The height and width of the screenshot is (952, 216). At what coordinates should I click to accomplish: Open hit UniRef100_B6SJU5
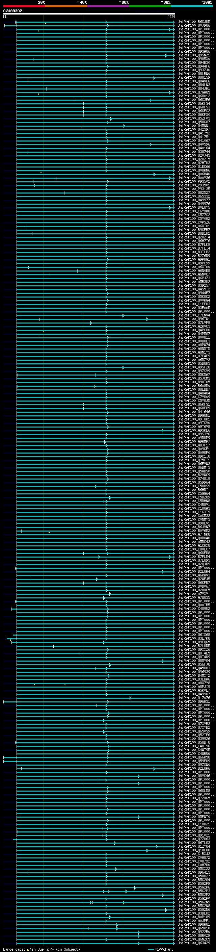coord(194,22)
